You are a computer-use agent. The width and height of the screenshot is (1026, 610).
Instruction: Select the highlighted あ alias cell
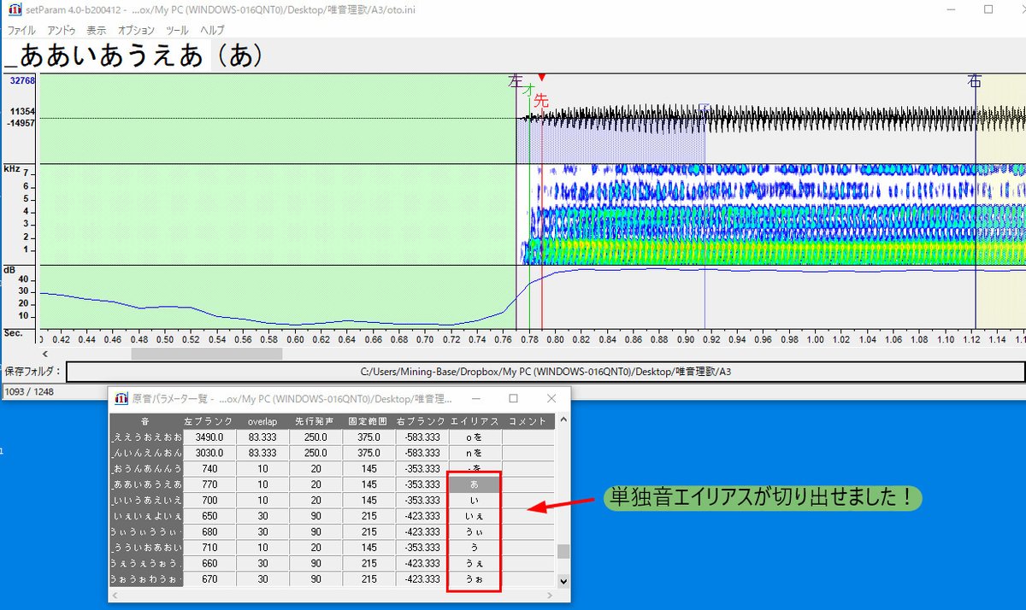tap(474, 484)
